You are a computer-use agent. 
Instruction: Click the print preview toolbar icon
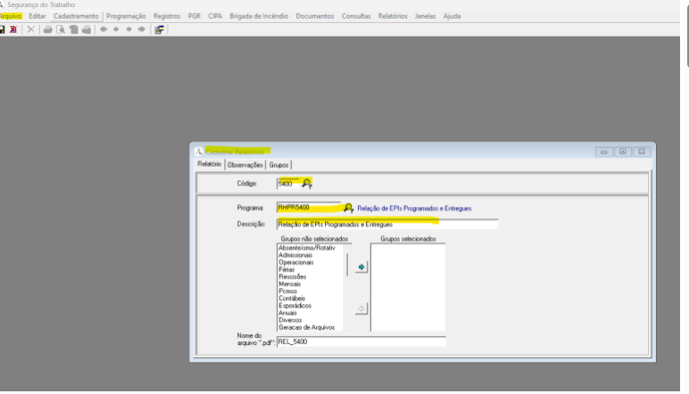click(60, 29)
